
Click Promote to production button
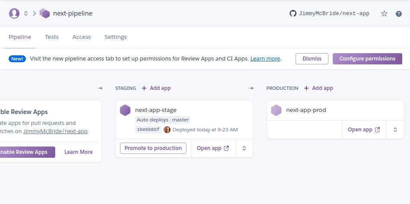tap(153, 148)
